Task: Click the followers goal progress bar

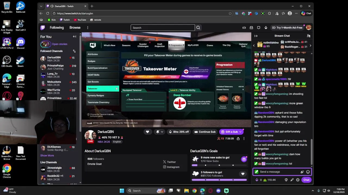Action: pos(219,180)
